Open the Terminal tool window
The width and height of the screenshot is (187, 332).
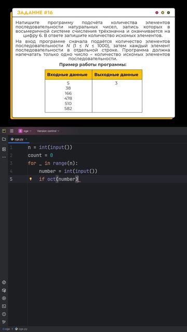click(4, 306)
